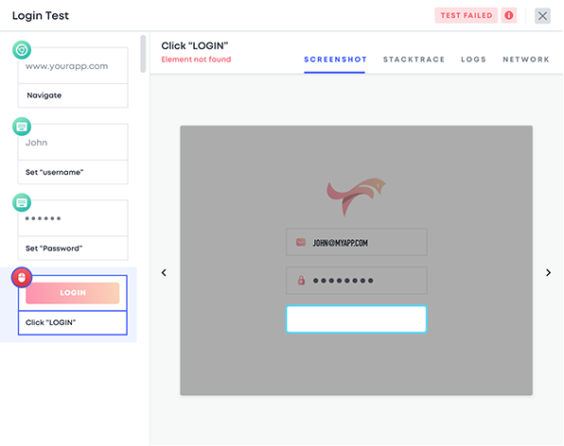Click the padlock icon in password field
This screenshot has width=564, height=446.
(301, 280)
